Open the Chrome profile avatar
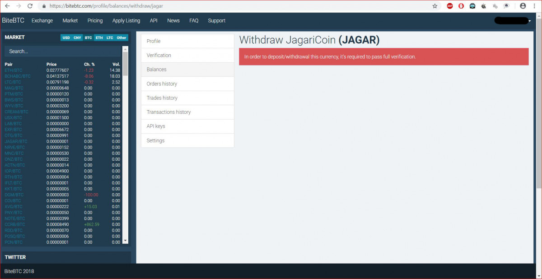 point(523,6)
